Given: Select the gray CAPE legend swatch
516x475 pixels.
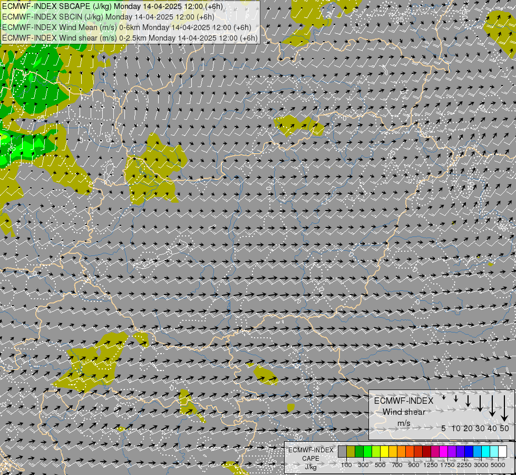Looking at the screenshot, I should pyautogui.click(x=342, y=451).
